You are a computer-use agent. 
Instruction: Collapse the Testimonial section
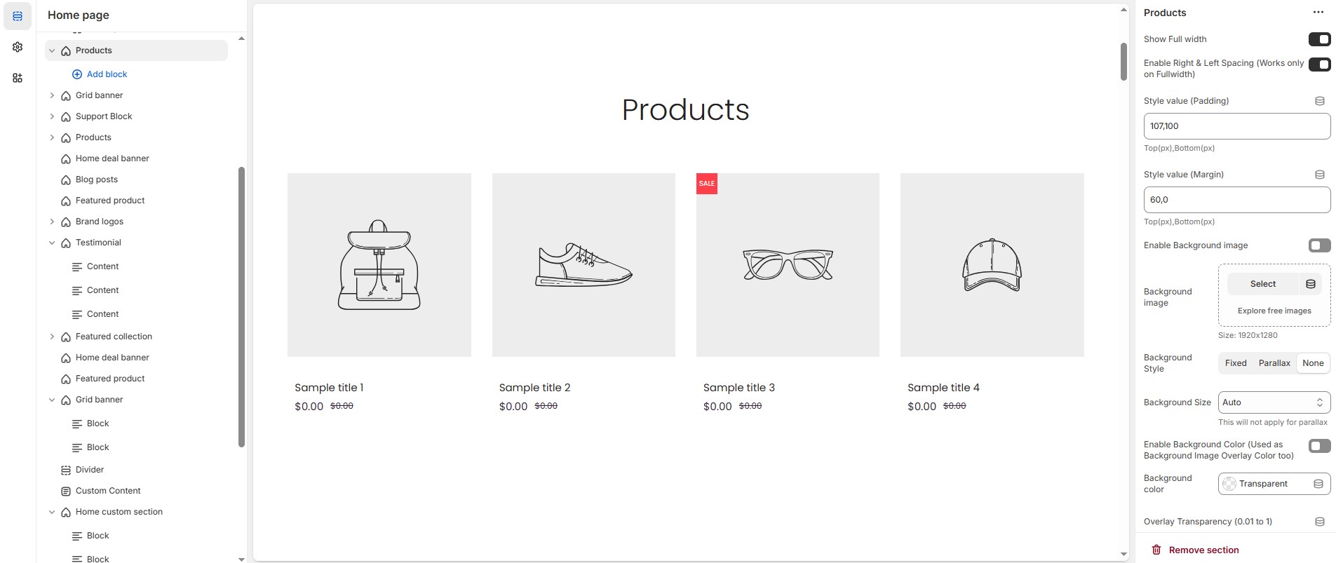[x=52, y=243]
